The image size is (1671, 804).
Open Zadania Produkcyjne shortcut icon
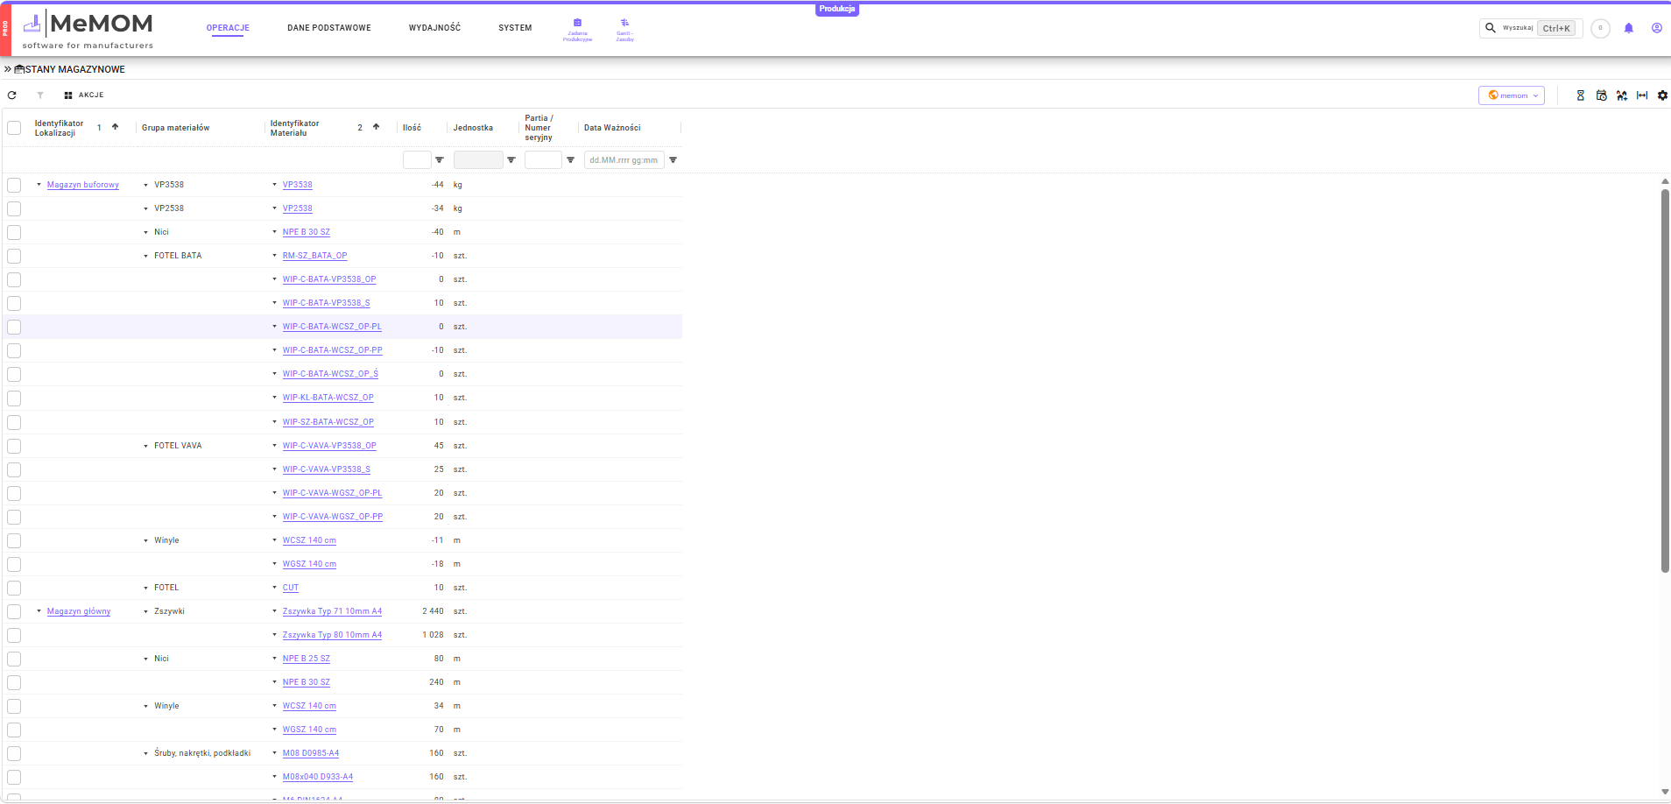click(x=577, y=23)
